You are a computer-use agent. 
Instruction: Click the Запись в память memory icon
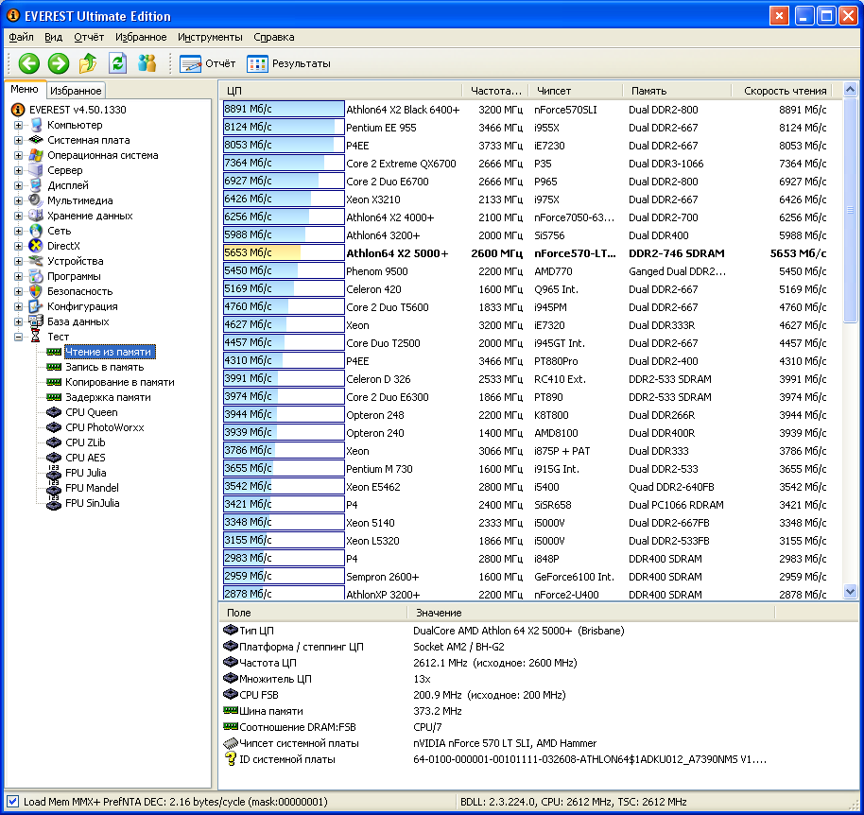point(54,367)
